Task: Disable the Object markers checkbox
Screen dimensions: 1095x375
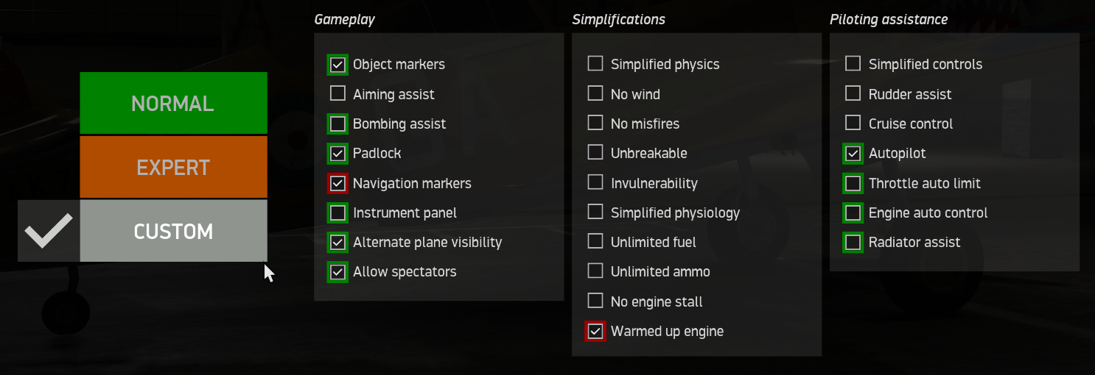Action: tap(337, 65)
